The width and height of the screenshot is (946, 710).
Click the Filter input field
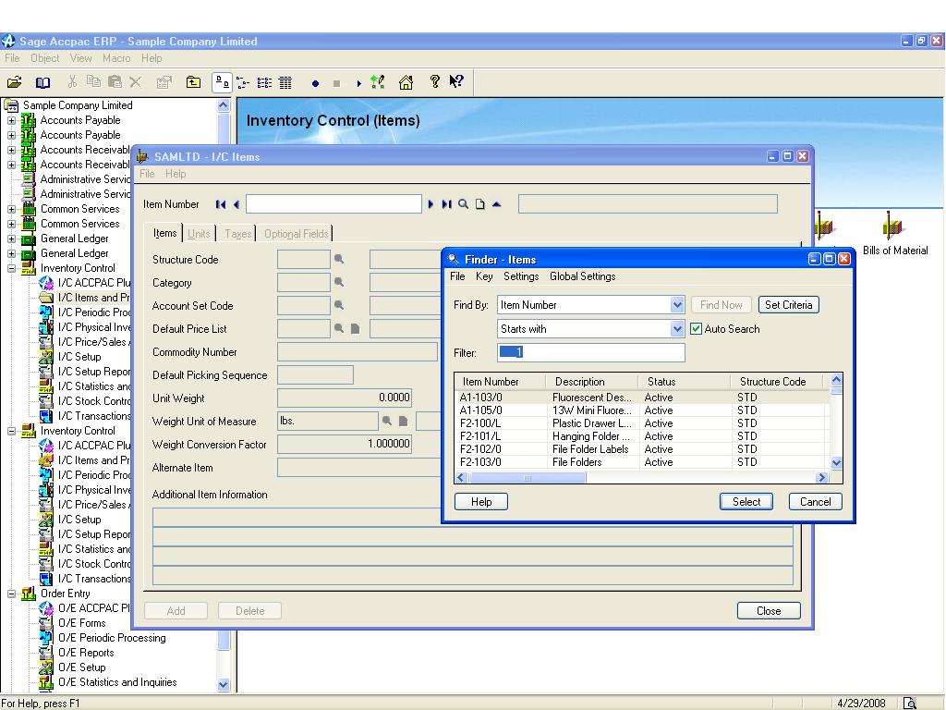[x=590, y=352]
